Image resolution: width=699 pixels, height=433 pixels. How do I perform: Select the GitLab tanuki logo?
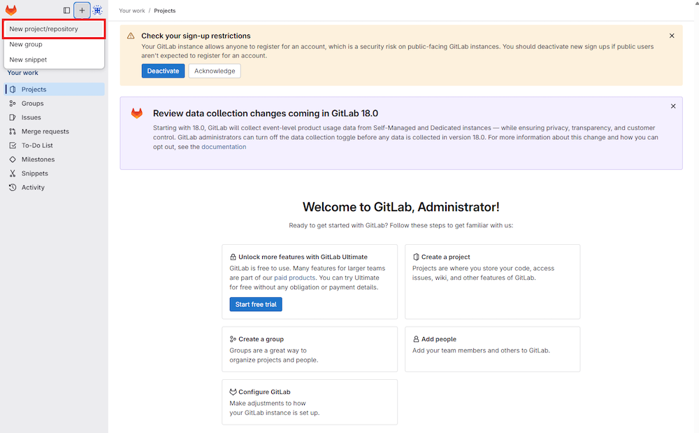click(10, 10)
